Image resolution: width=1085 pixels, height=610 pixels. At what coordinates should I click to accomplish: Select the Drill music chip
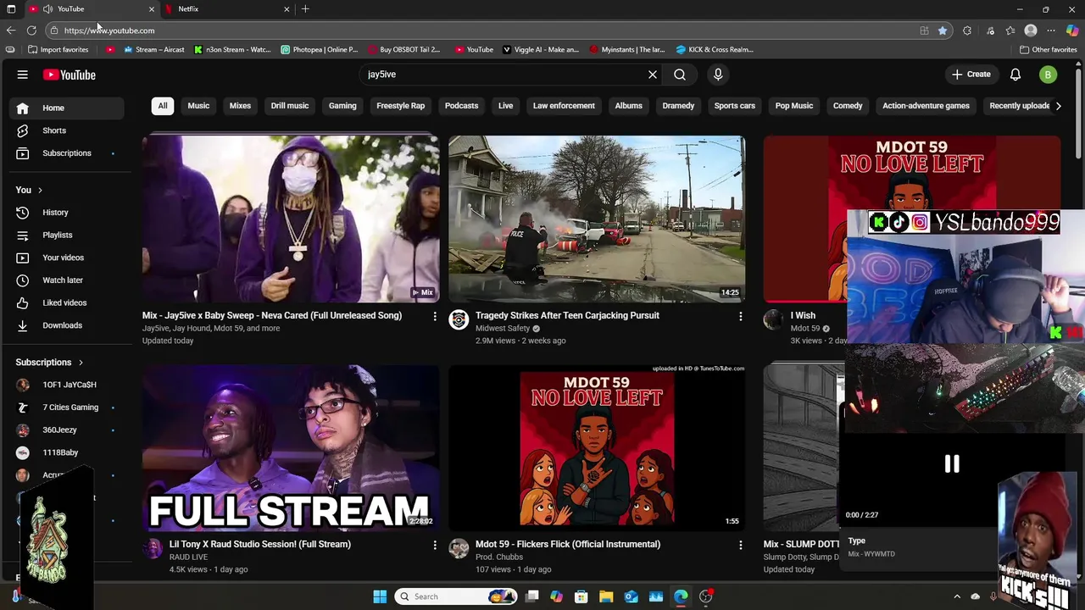coord(290,106)
